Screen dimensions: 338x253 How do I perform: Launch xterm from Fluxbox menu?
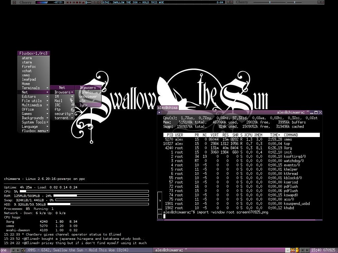(x=34, y=62)
